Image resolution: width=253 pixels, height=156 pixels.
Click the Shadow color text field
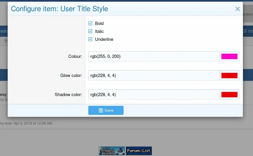point(154,94)
